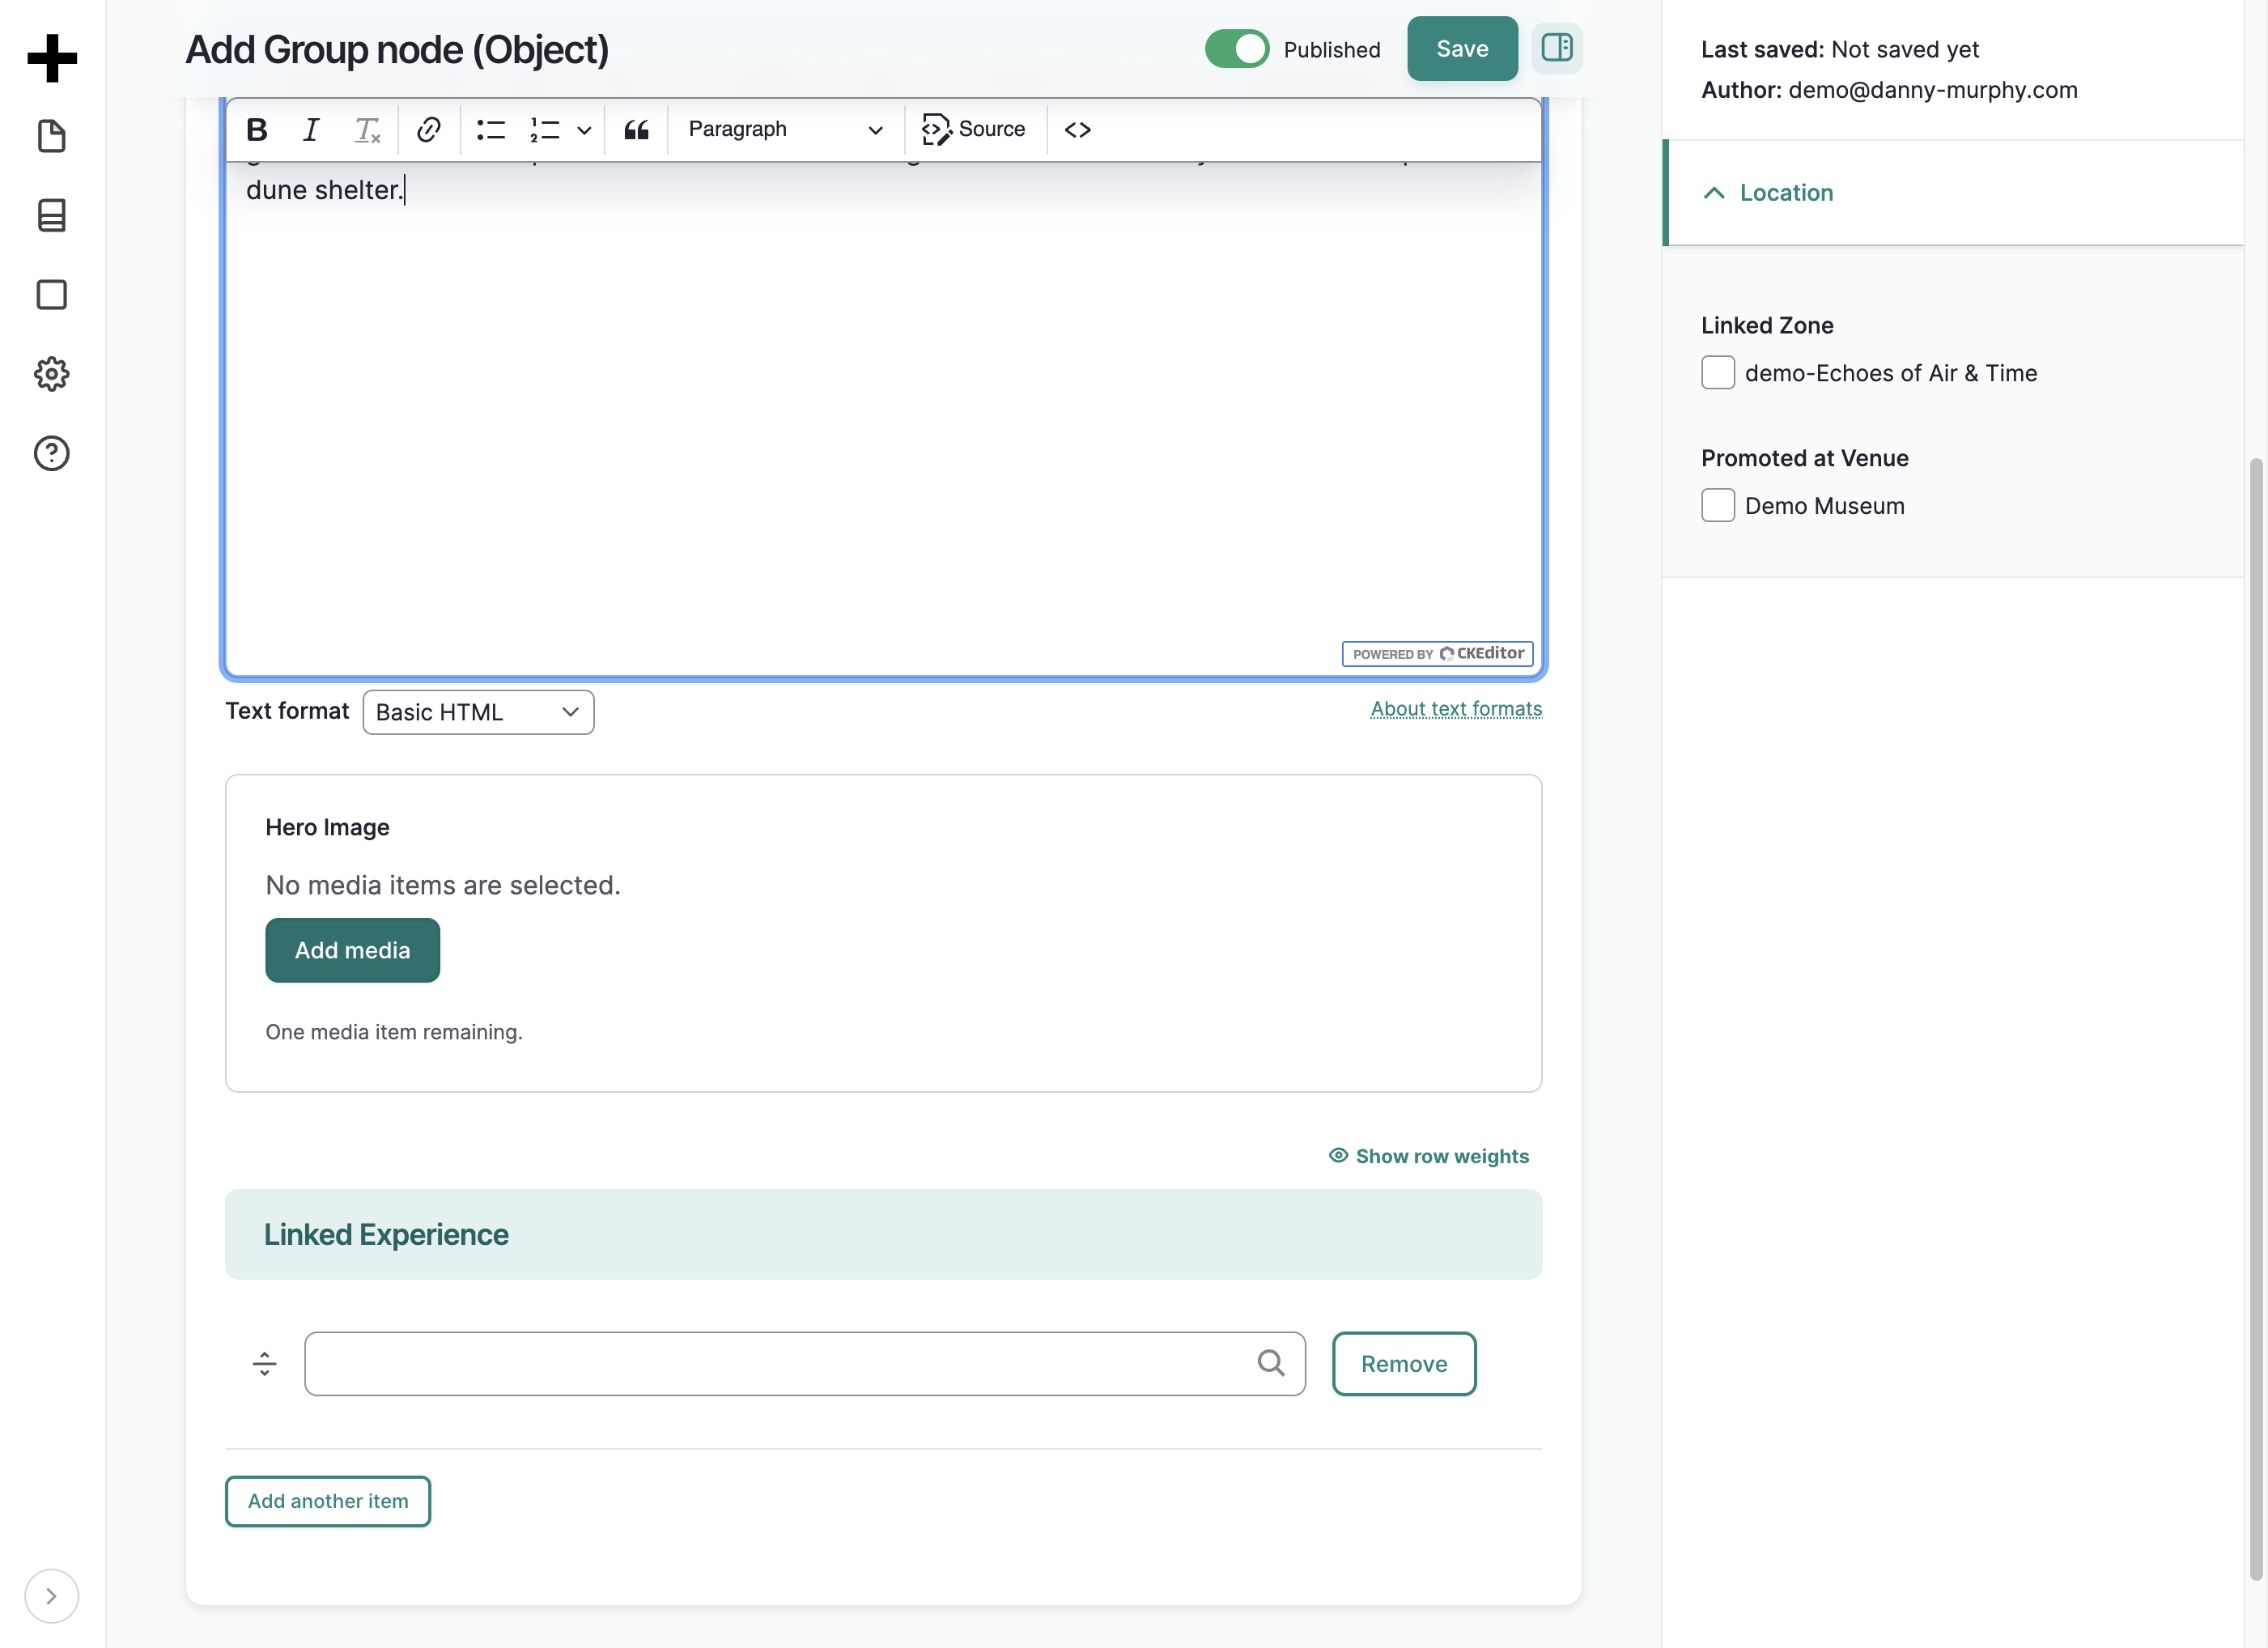
Task: Open the Text format Basic HTML dropdown
Action: [x=478, y=712]
